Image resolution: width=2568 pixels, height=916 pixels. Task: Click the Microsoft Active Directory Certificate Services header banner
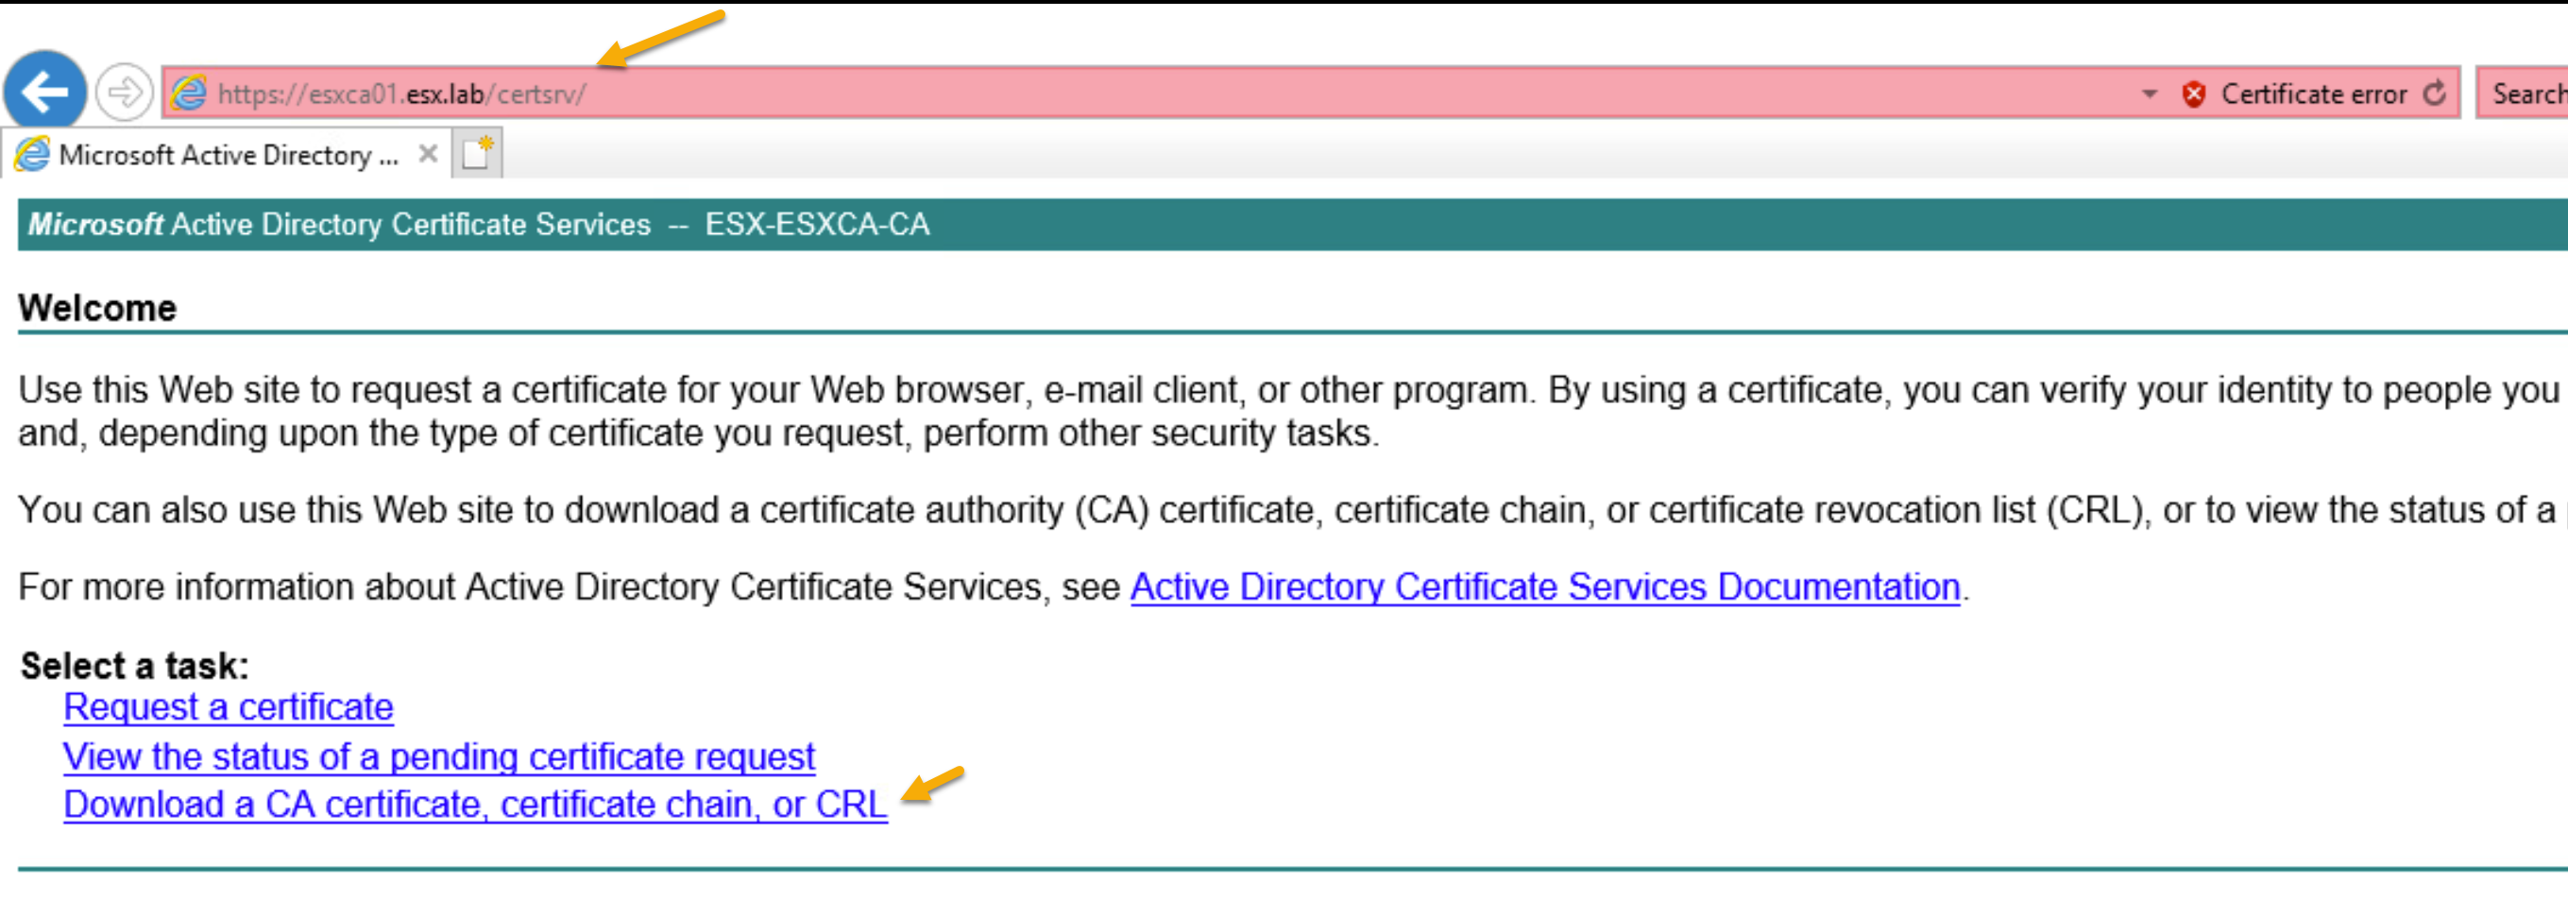coord(1292,224)
